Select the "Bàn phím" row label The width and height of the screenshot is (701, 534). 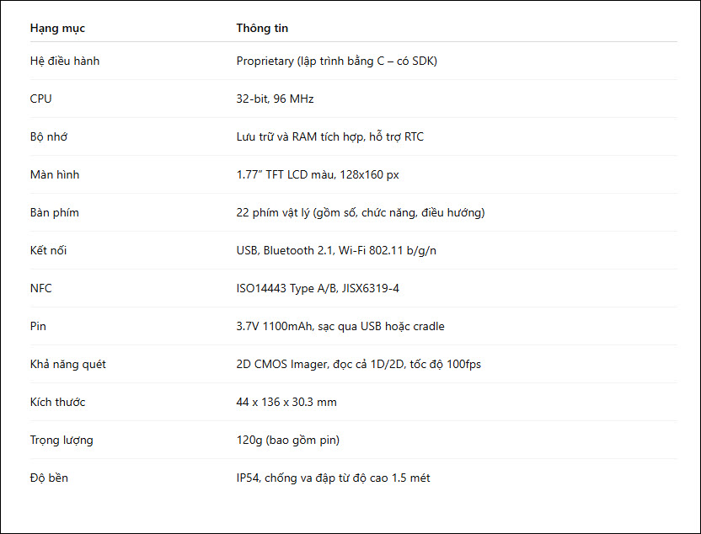[x=55, y=213]
